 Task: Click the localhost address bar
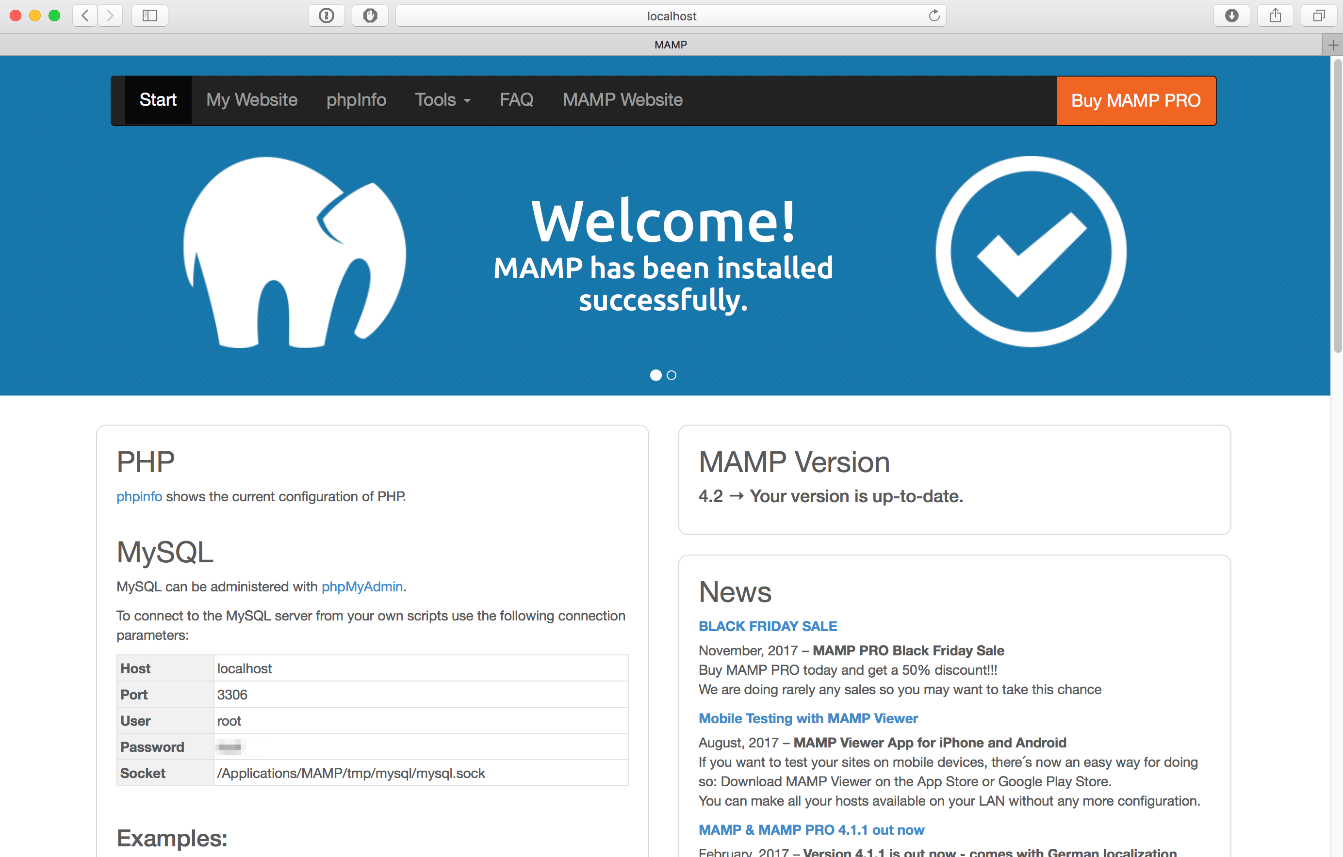point(671,16)
